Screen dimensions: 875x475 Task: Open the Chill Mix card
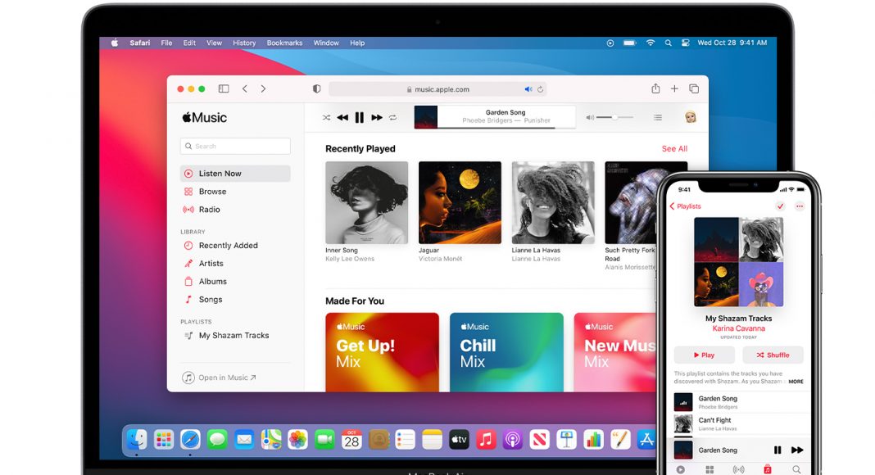[506, 352]
